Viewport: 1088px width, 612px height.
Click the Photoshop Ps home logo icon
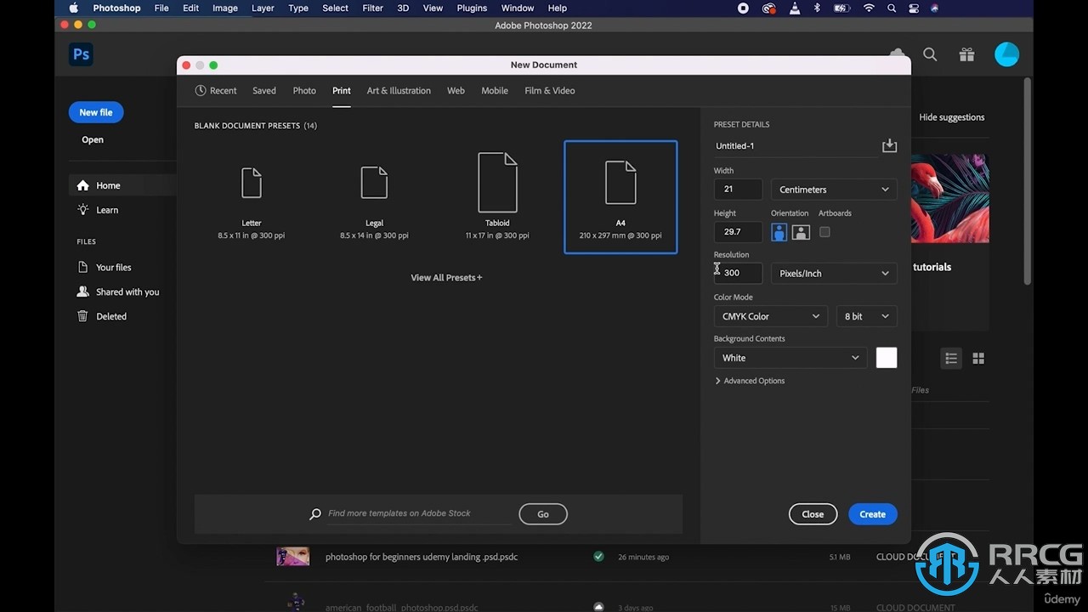pos(81,54)
